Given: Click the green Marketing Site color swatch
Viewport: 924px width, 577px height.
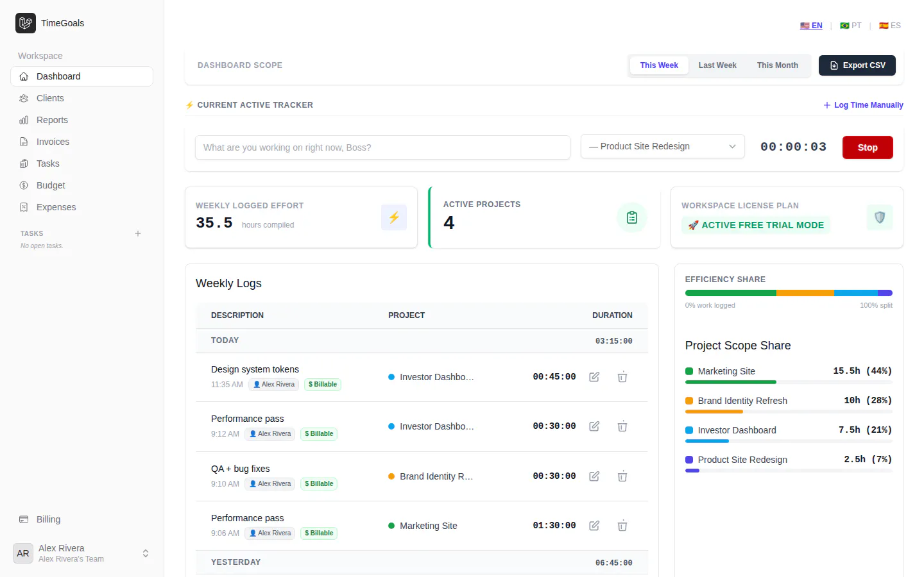Looking at the screenshot, I should (x=689, y=371).
